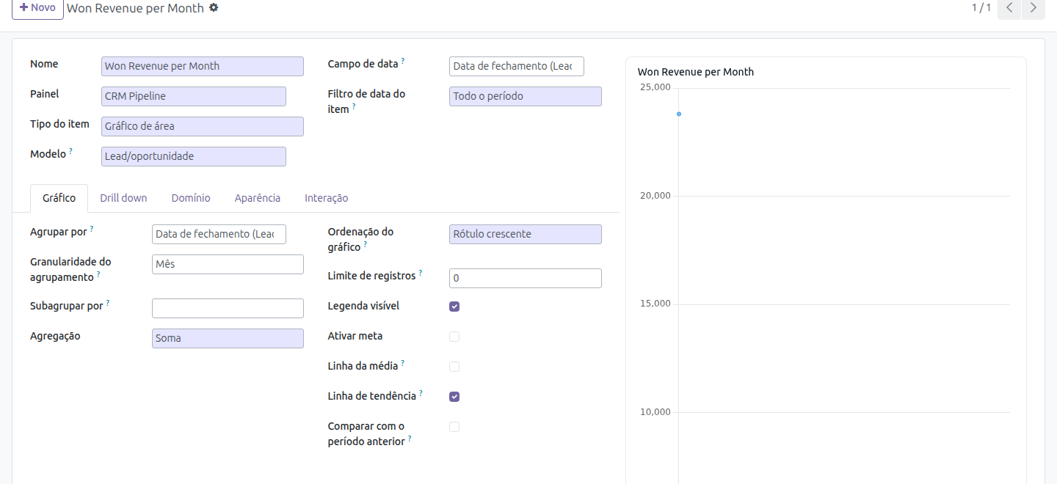Open the Campo de data dropdown
Screen dimensions: 1057x484
517,66
